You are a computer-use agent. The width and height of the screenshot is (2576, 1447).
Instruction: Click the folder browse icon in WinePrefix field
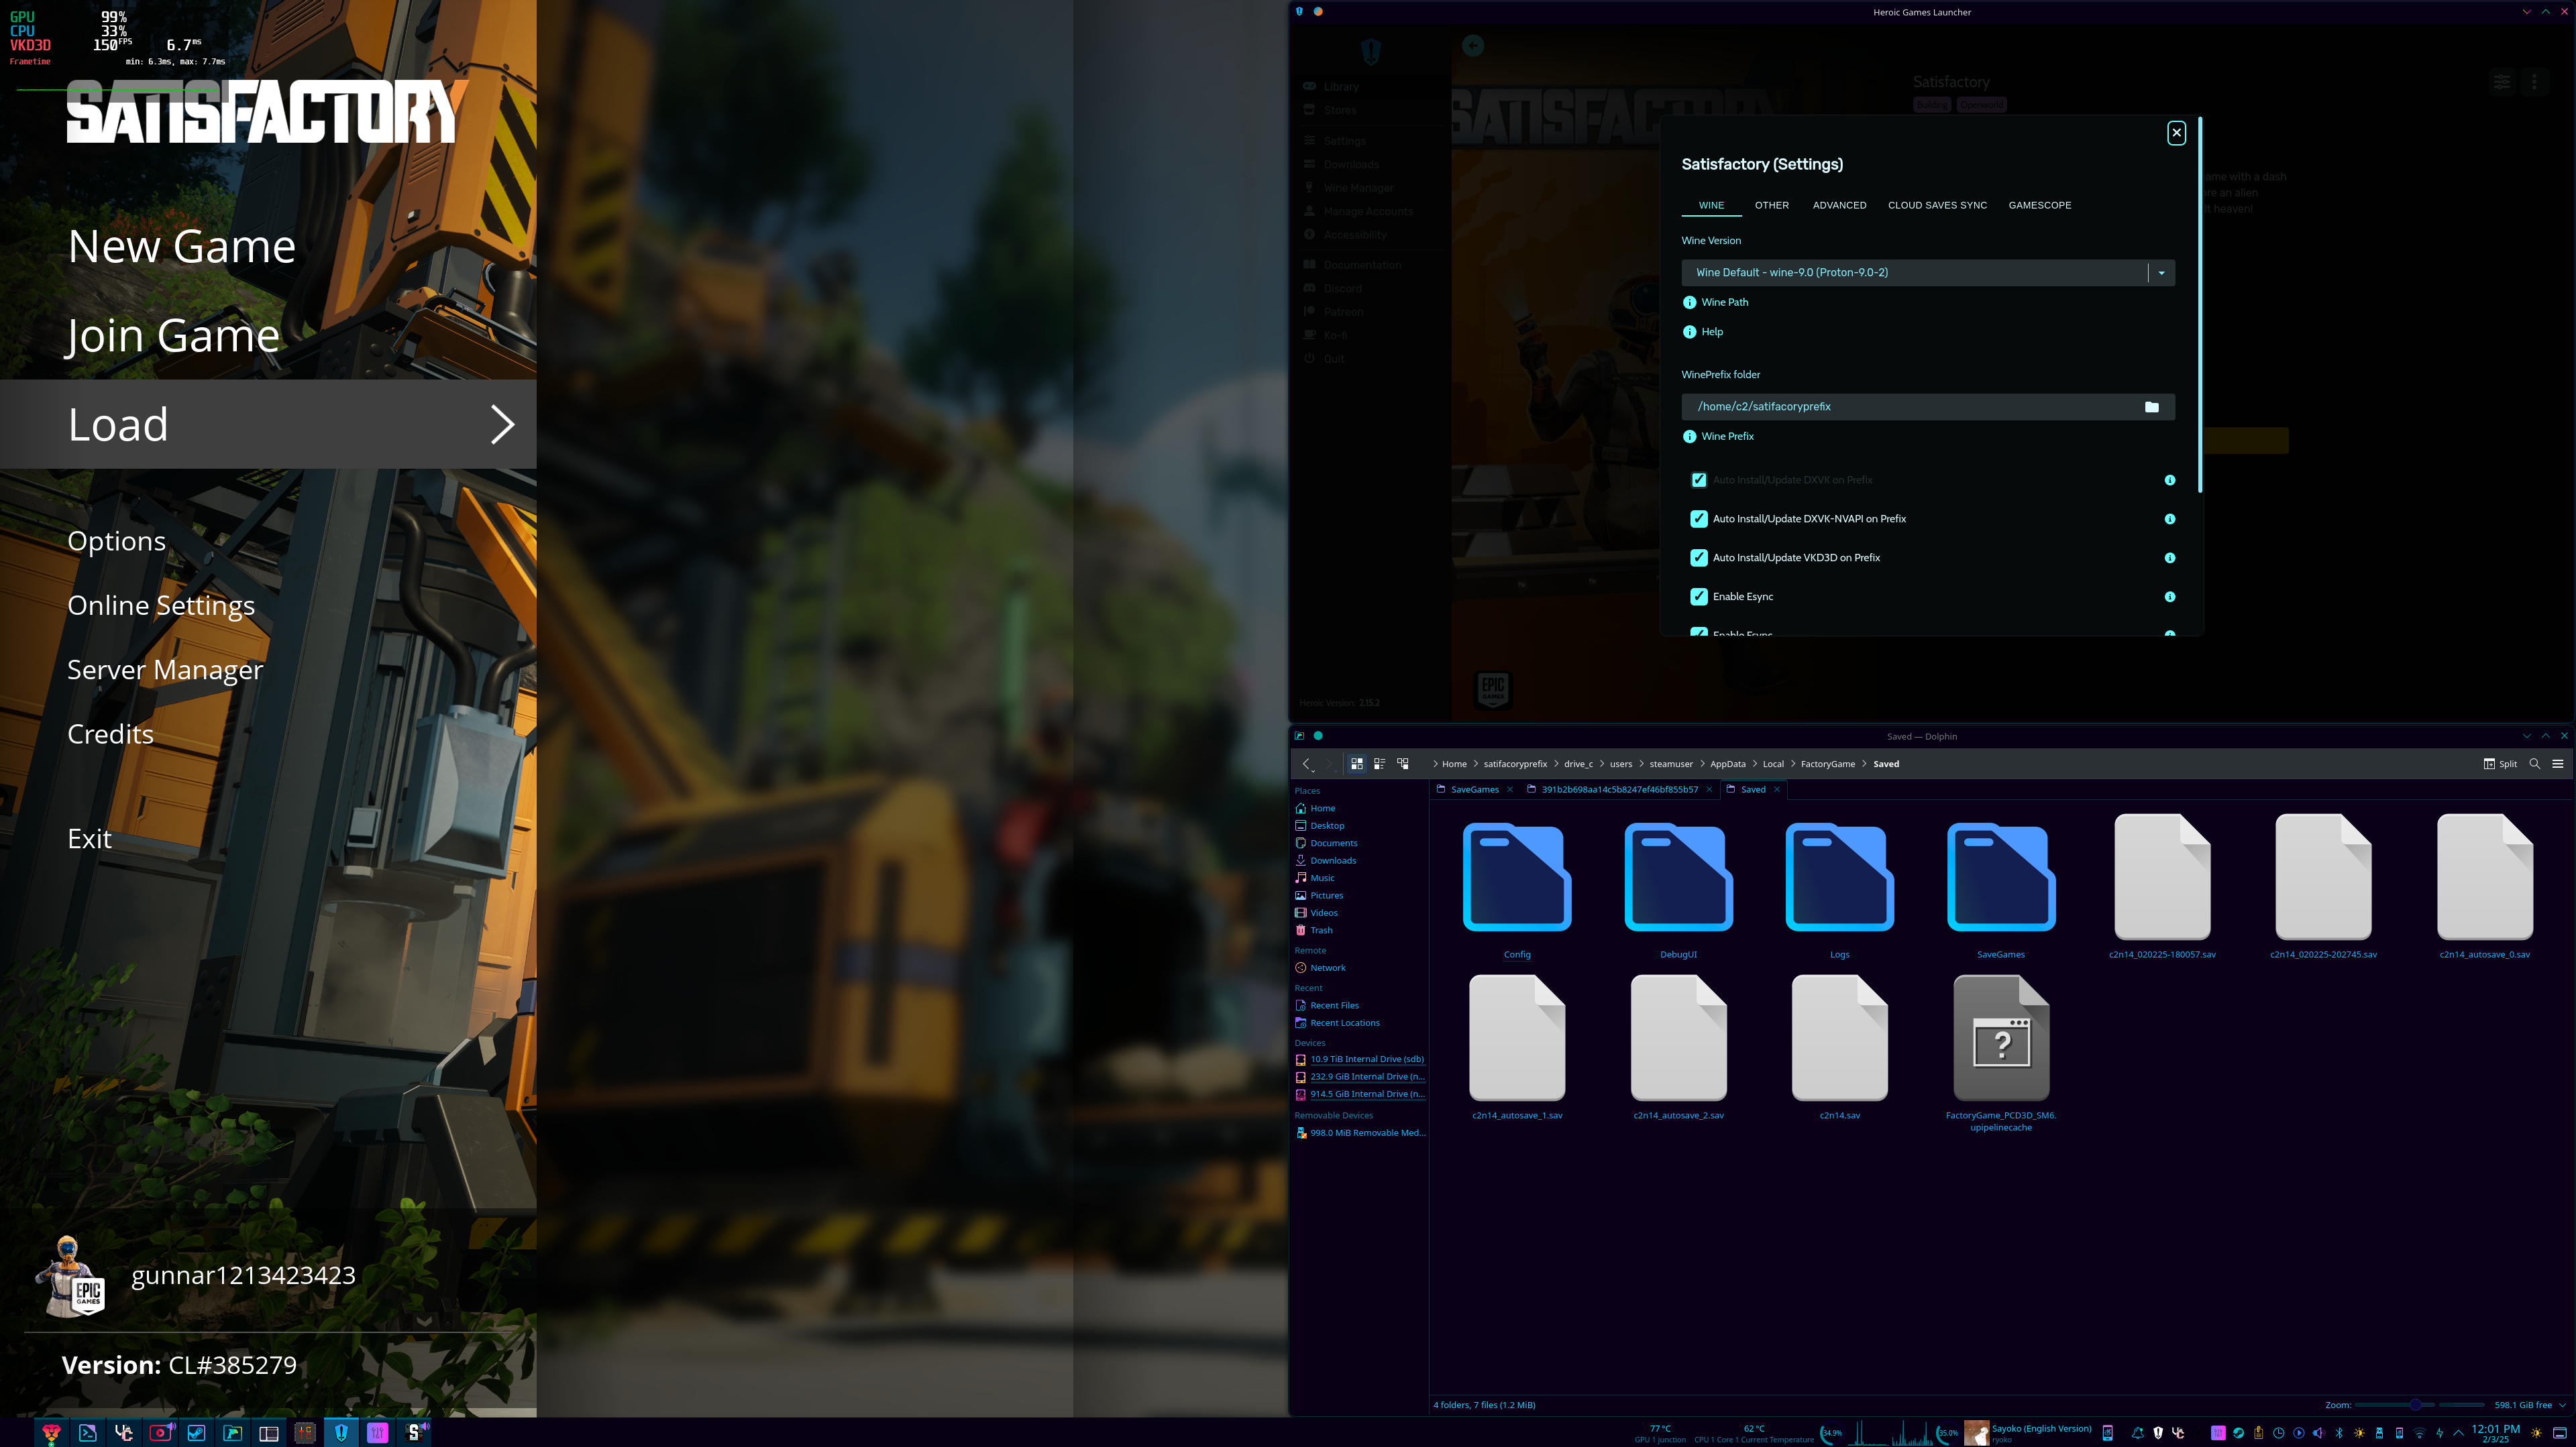point(2151,407)
